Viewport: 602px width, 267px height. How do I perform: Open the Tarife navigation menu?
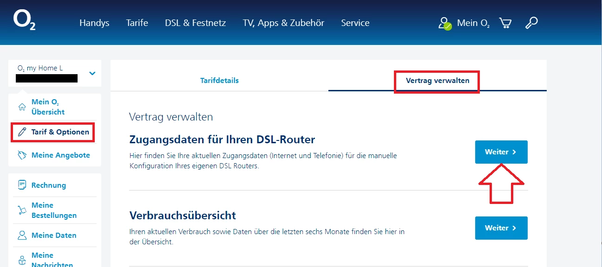point(137,23)
